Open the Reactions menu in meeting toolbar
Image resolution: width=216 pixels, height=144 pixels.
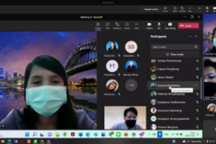(x=117, y=25)
